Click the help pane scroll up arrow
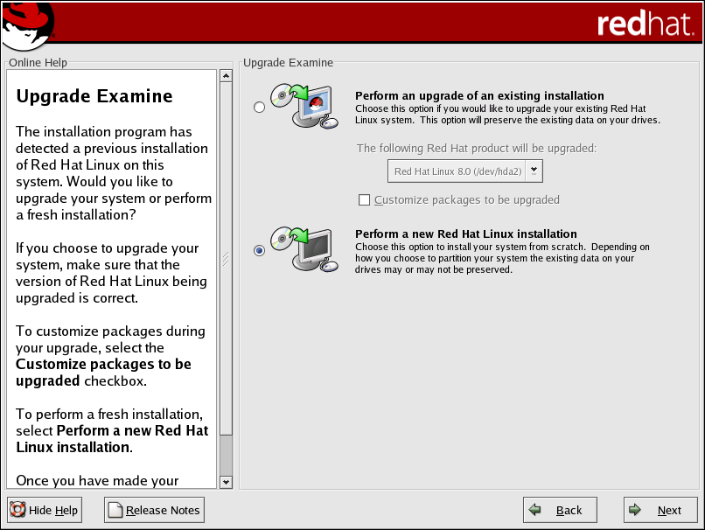Image resolution: width=705 pixels, height=530 pixels. pos(226,76)
